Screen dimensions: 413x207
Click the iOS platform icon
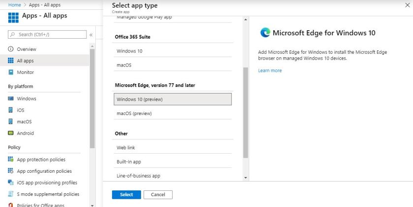(11, 110)
